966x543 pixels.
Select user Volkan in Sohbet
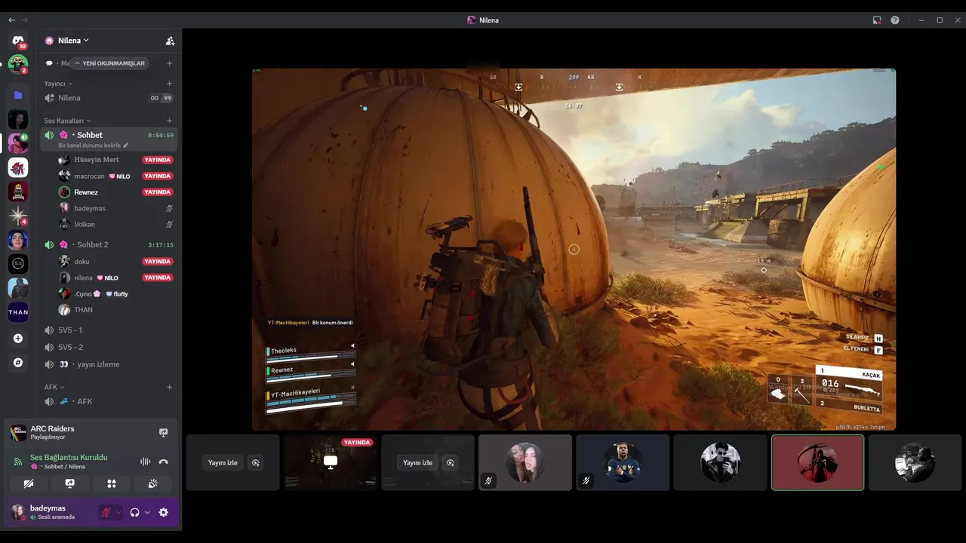point(115,224)
